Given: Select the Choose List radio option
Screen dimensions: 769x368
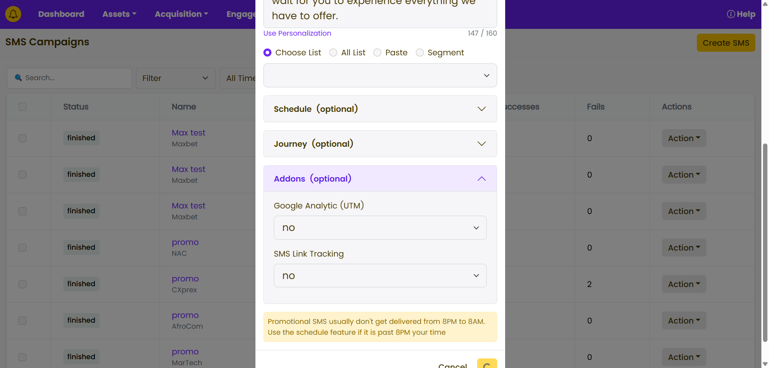Looking at the screenshot, I should coord(267,53).
